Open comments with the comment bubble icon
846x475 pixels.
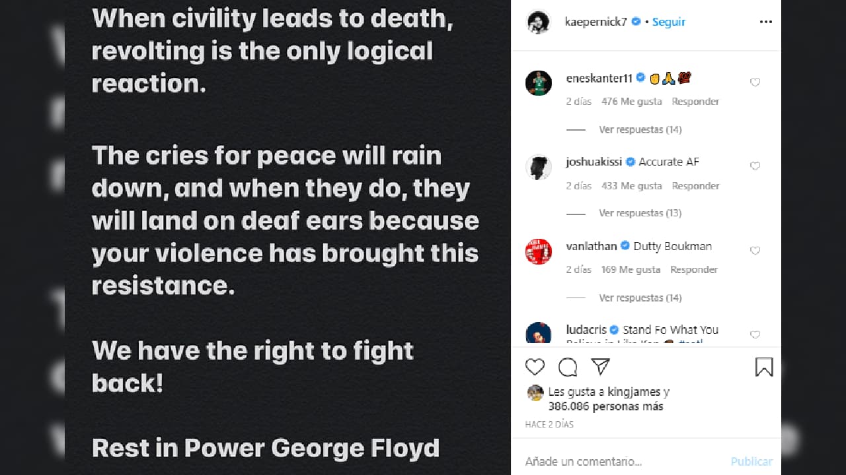[x=567, y=367]
